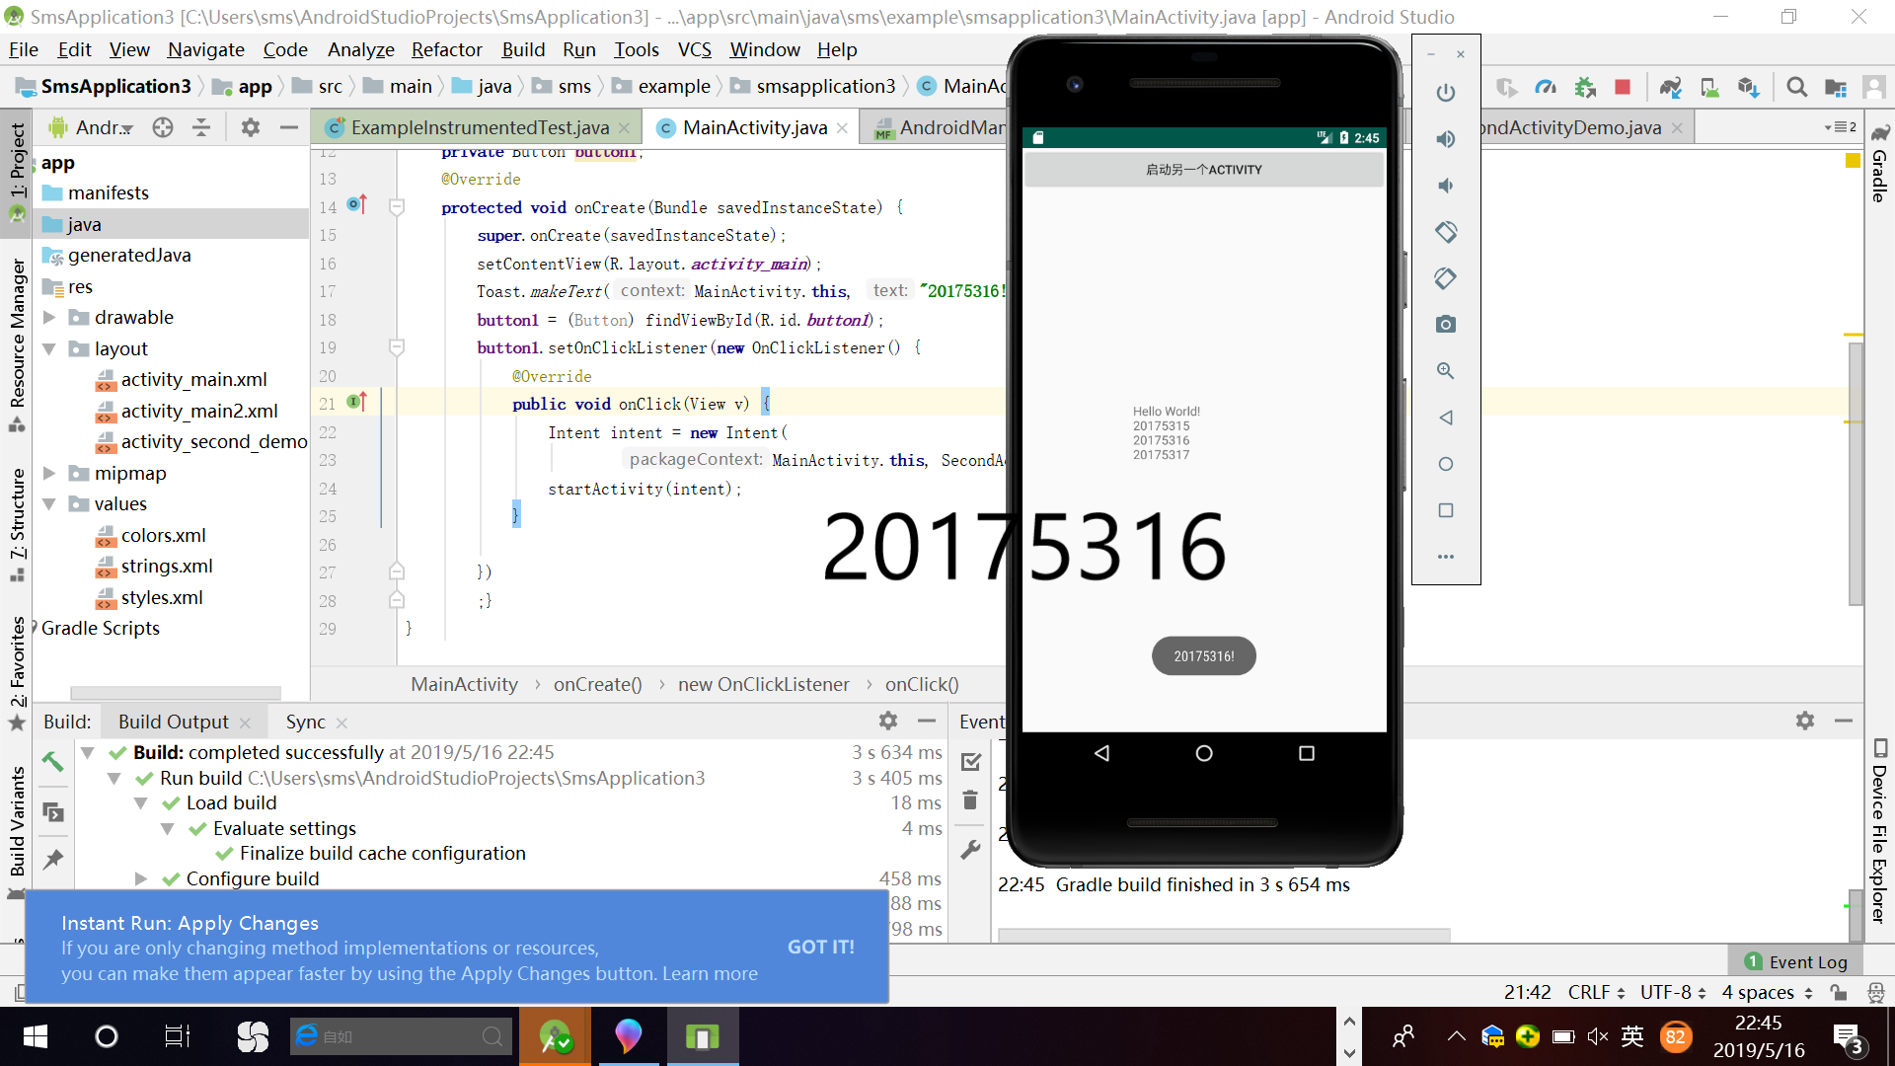Rotate emulator right
Viewport: 1895px width, 1066px height.
(x=1445, y=278)
